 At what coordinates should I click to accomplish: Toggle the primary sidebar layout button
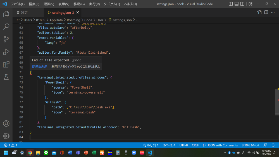click(231, 4)
